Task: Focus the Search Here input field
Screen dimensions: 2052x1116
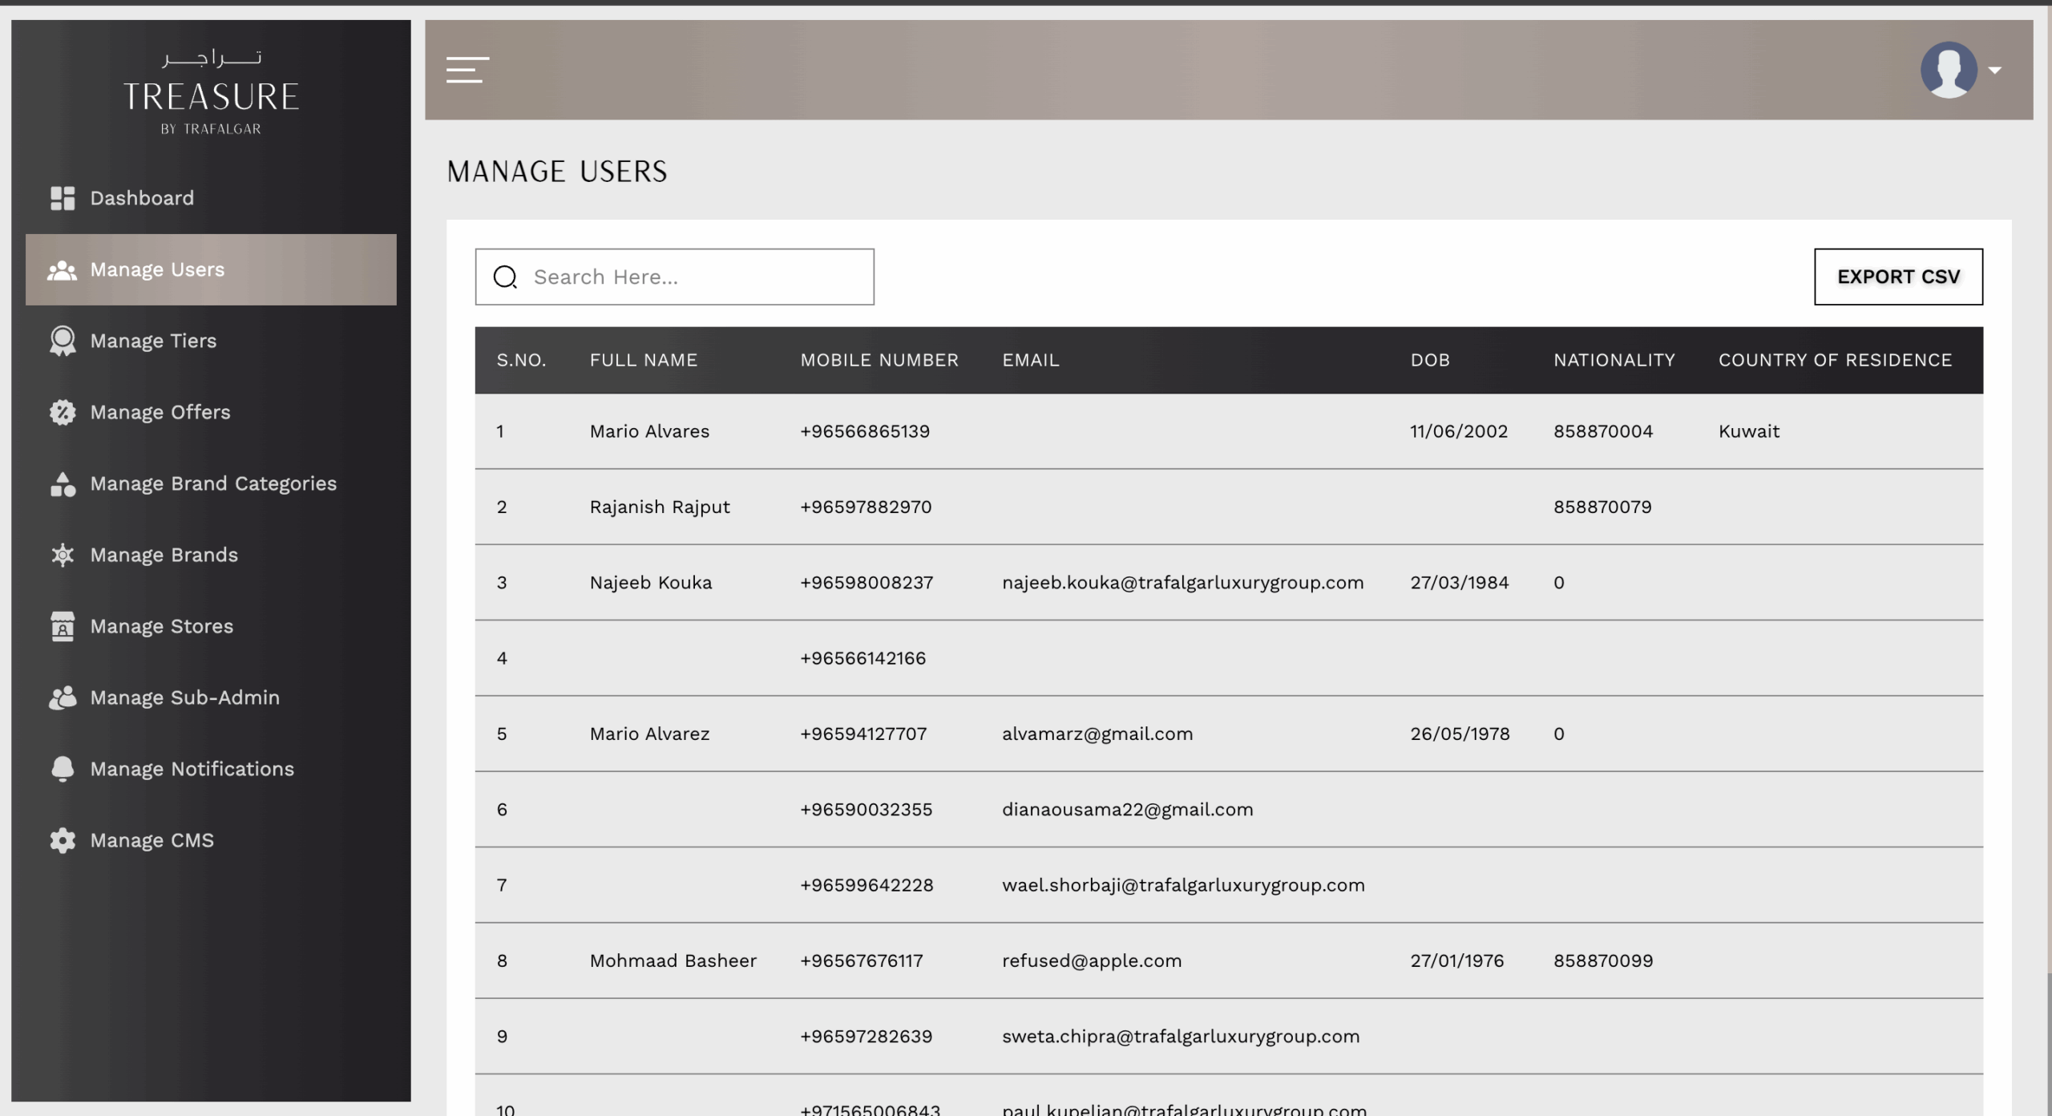Action: click(x=674, y=277)
